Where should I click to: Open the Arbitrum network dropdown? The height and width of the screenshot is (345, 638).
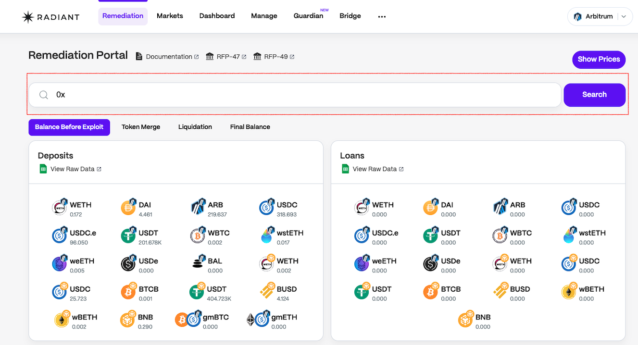(x=599, y=16)
